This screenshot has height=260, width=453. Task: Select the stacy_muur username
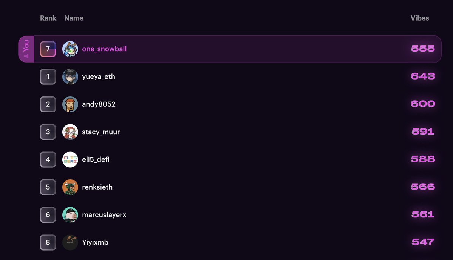[101, 132]
